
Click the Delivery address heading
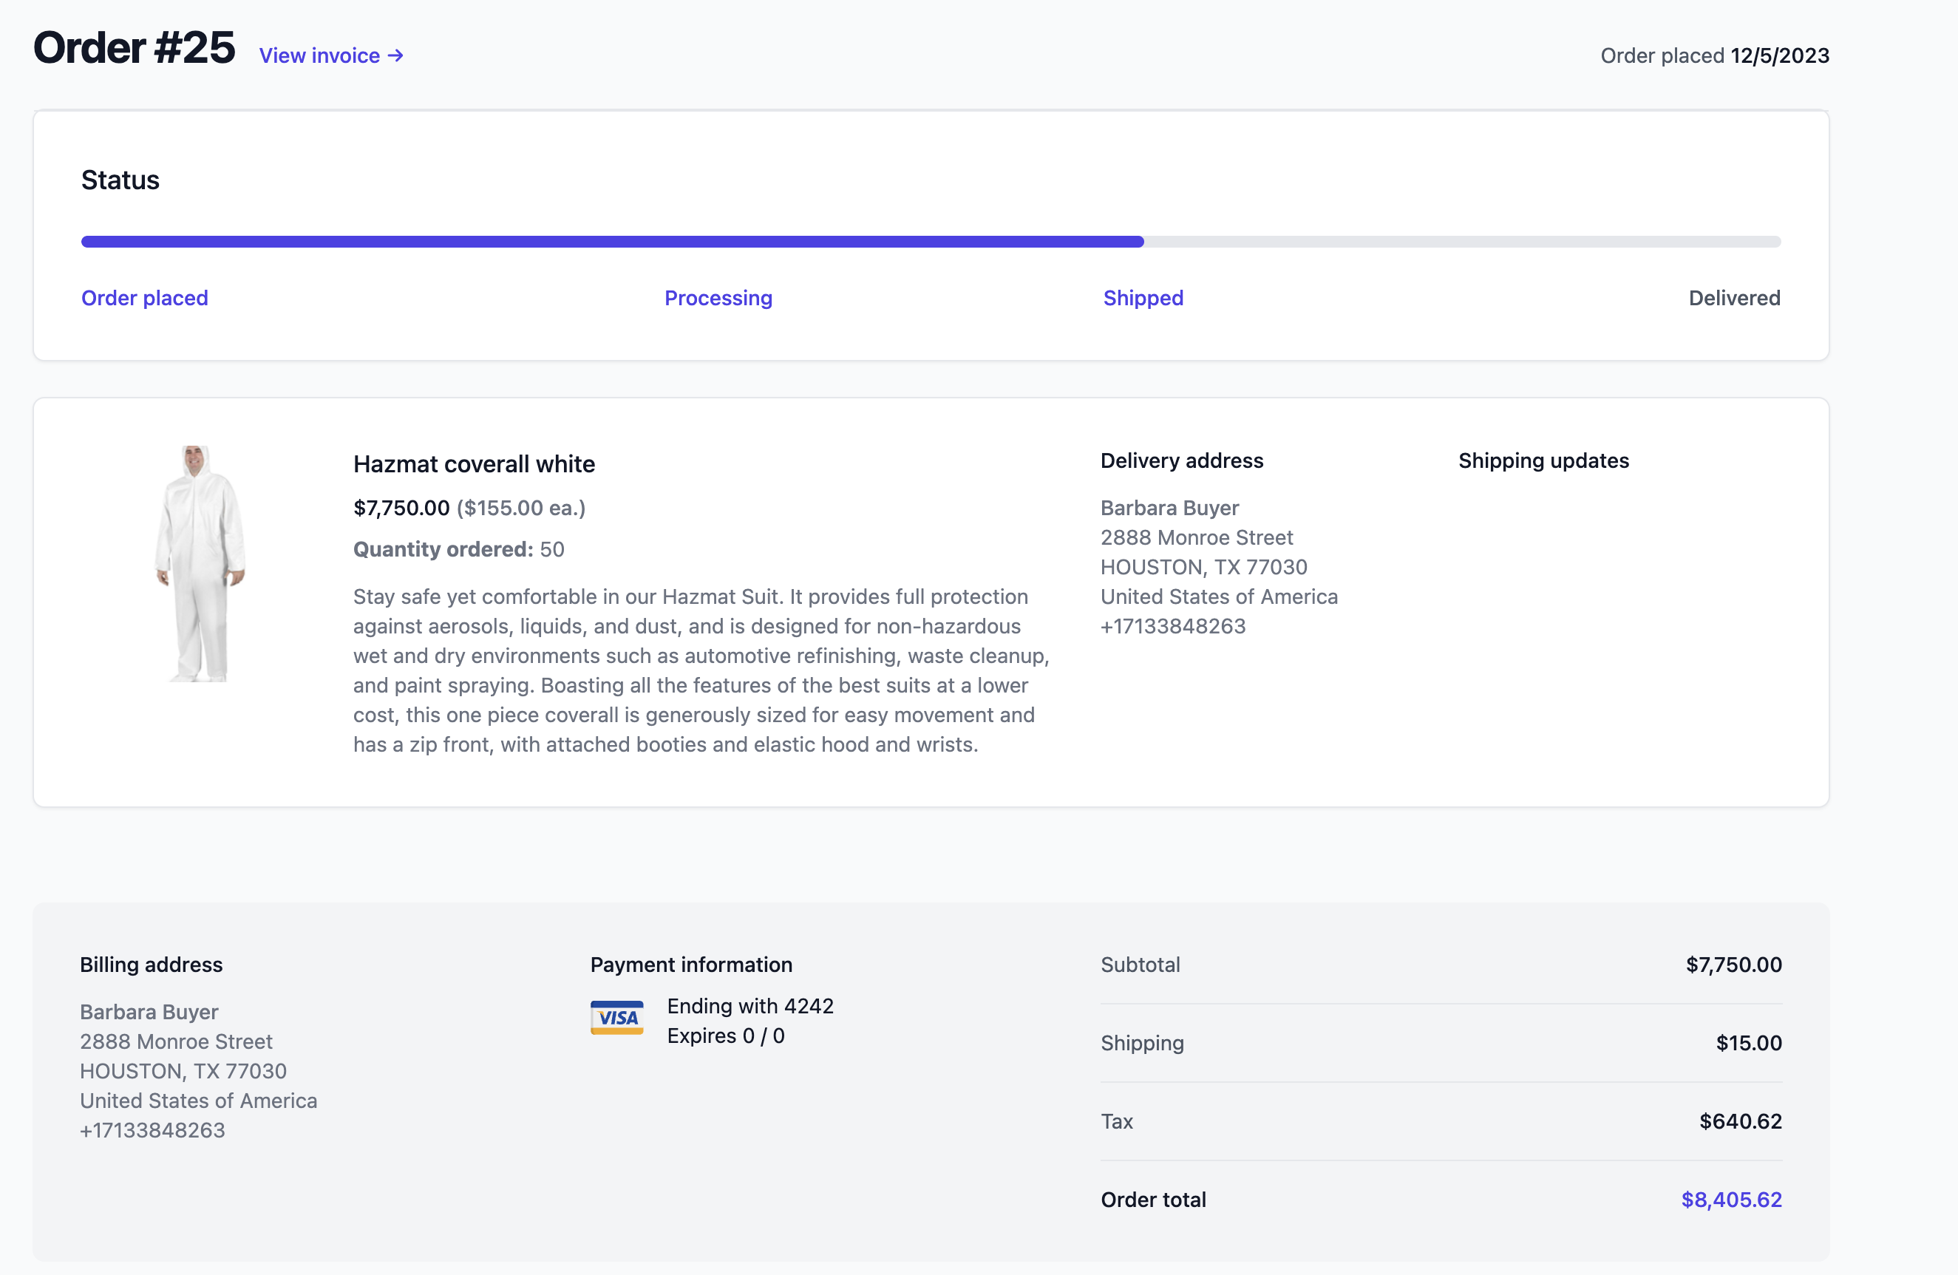(x=1181, y=460)
